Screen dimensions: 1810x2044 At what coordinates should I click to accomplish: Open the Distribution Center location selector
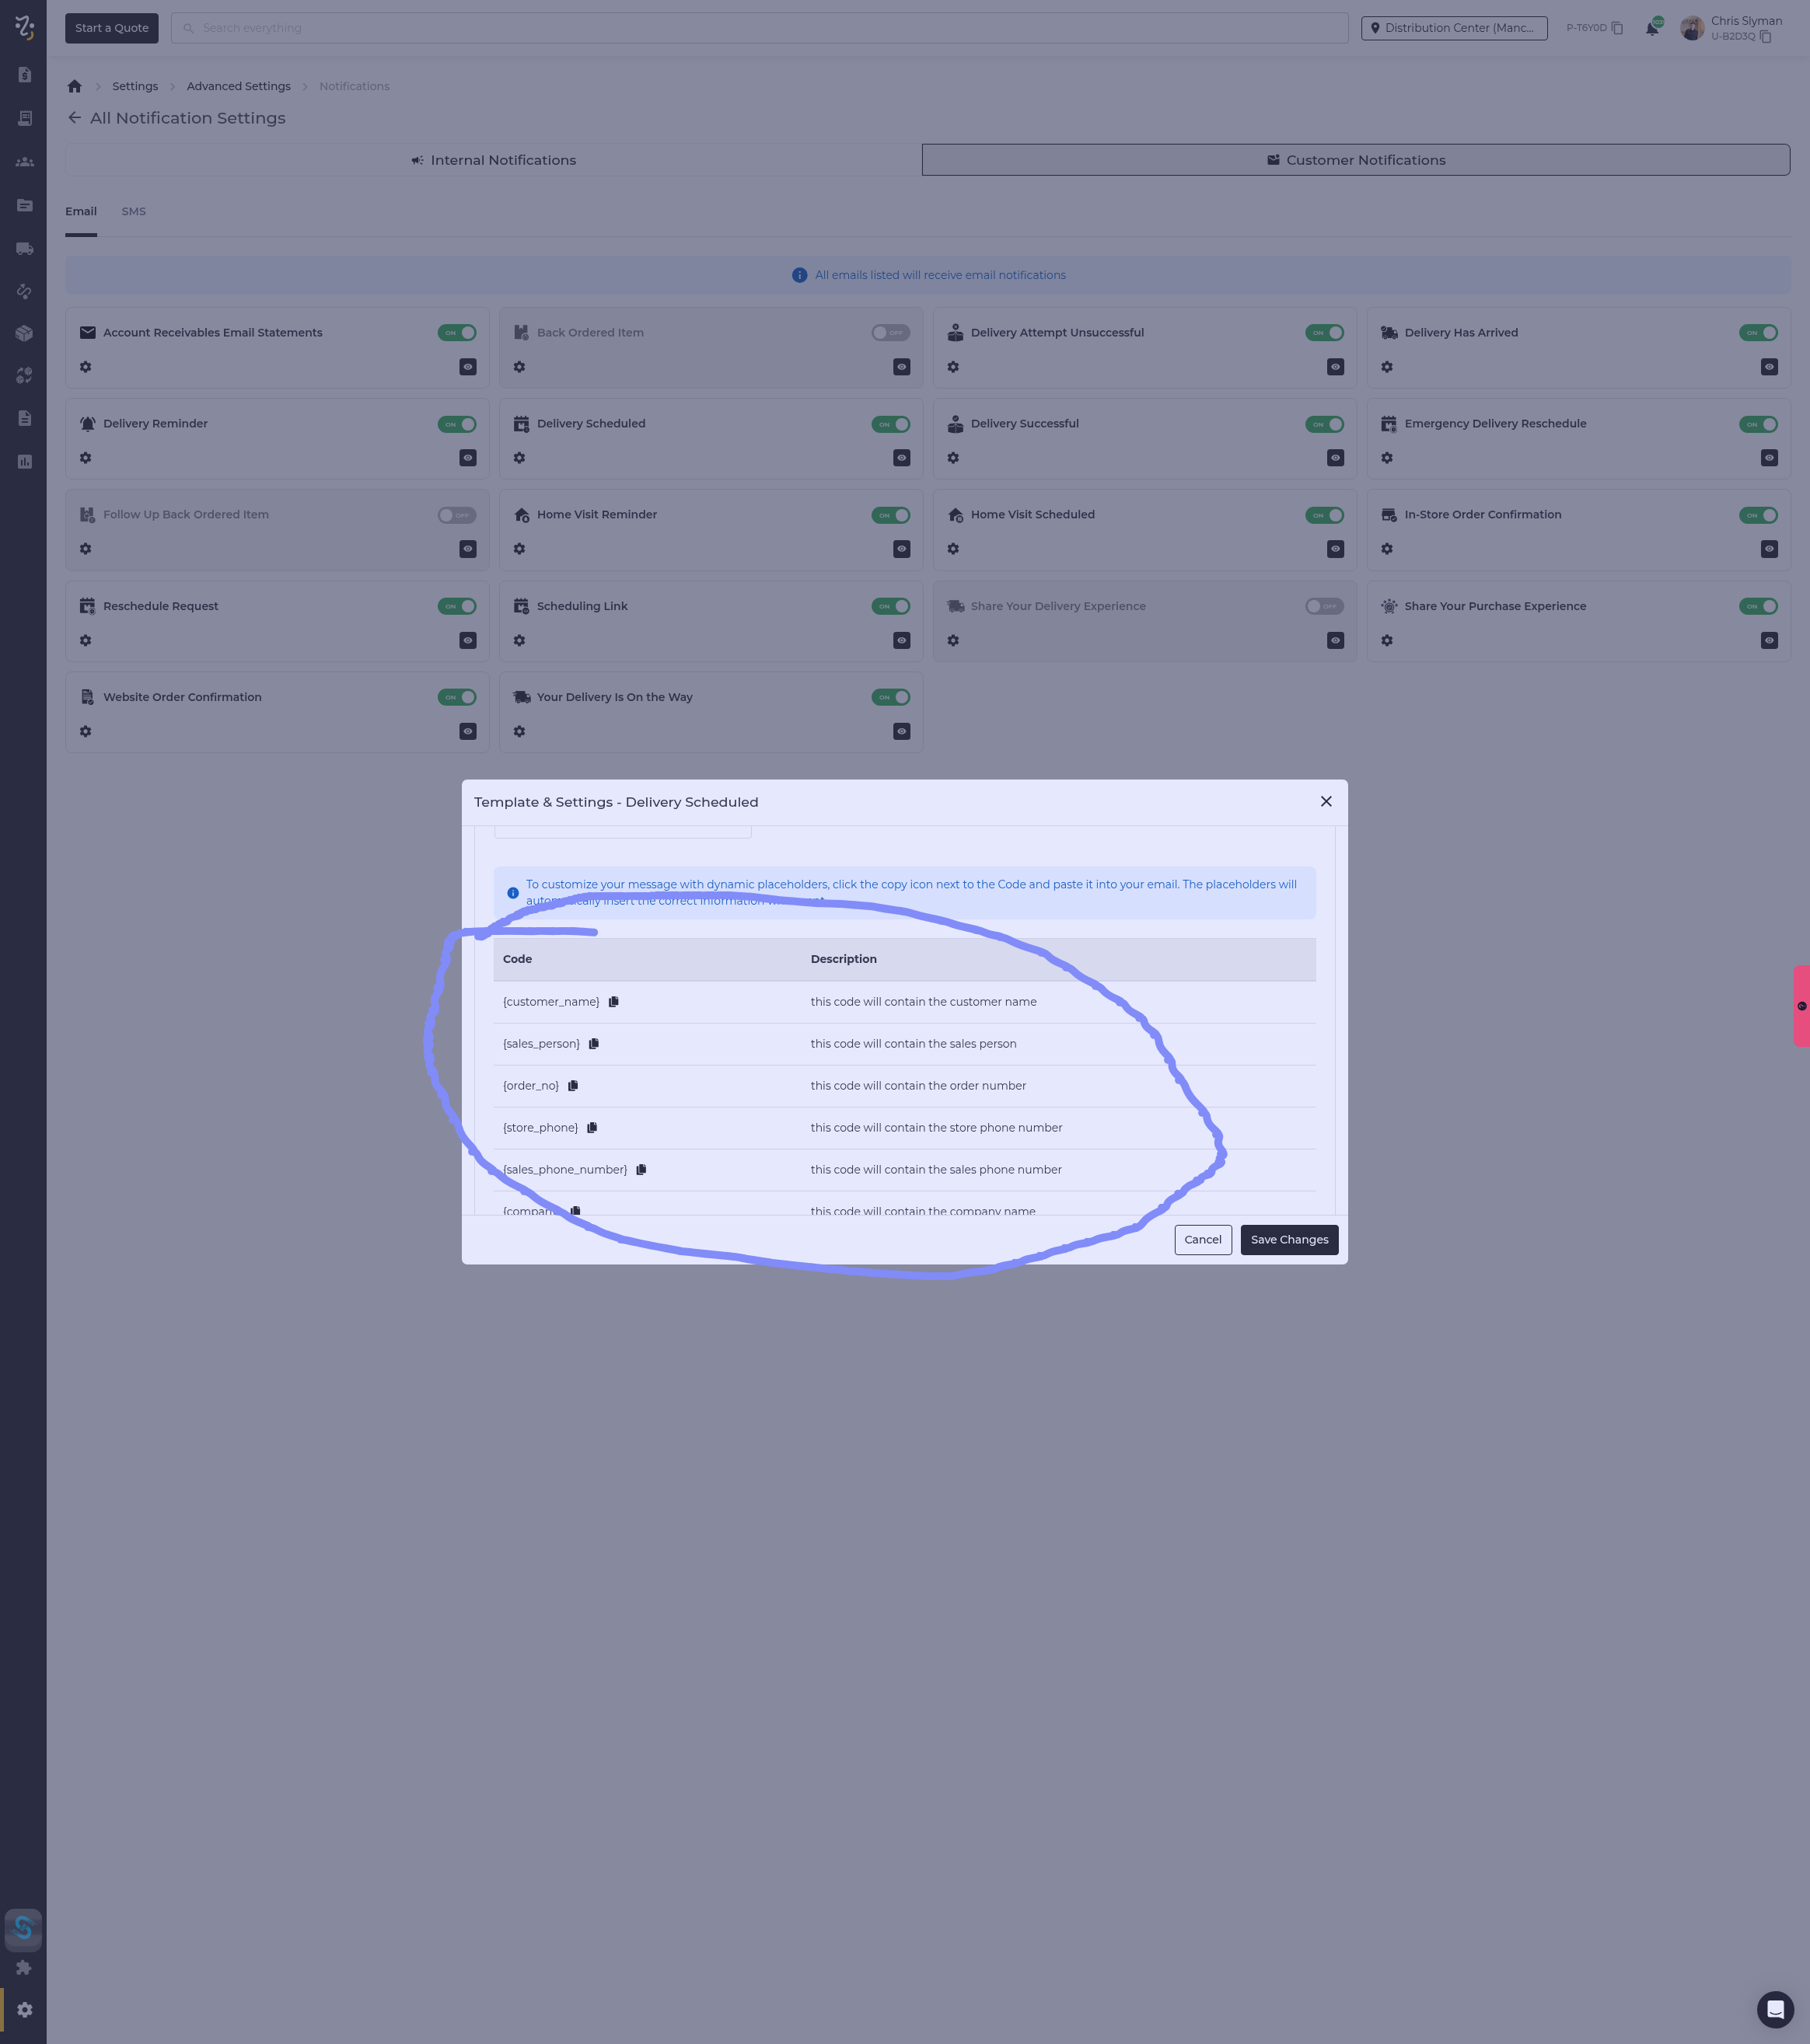click(x=1453, y=28)
